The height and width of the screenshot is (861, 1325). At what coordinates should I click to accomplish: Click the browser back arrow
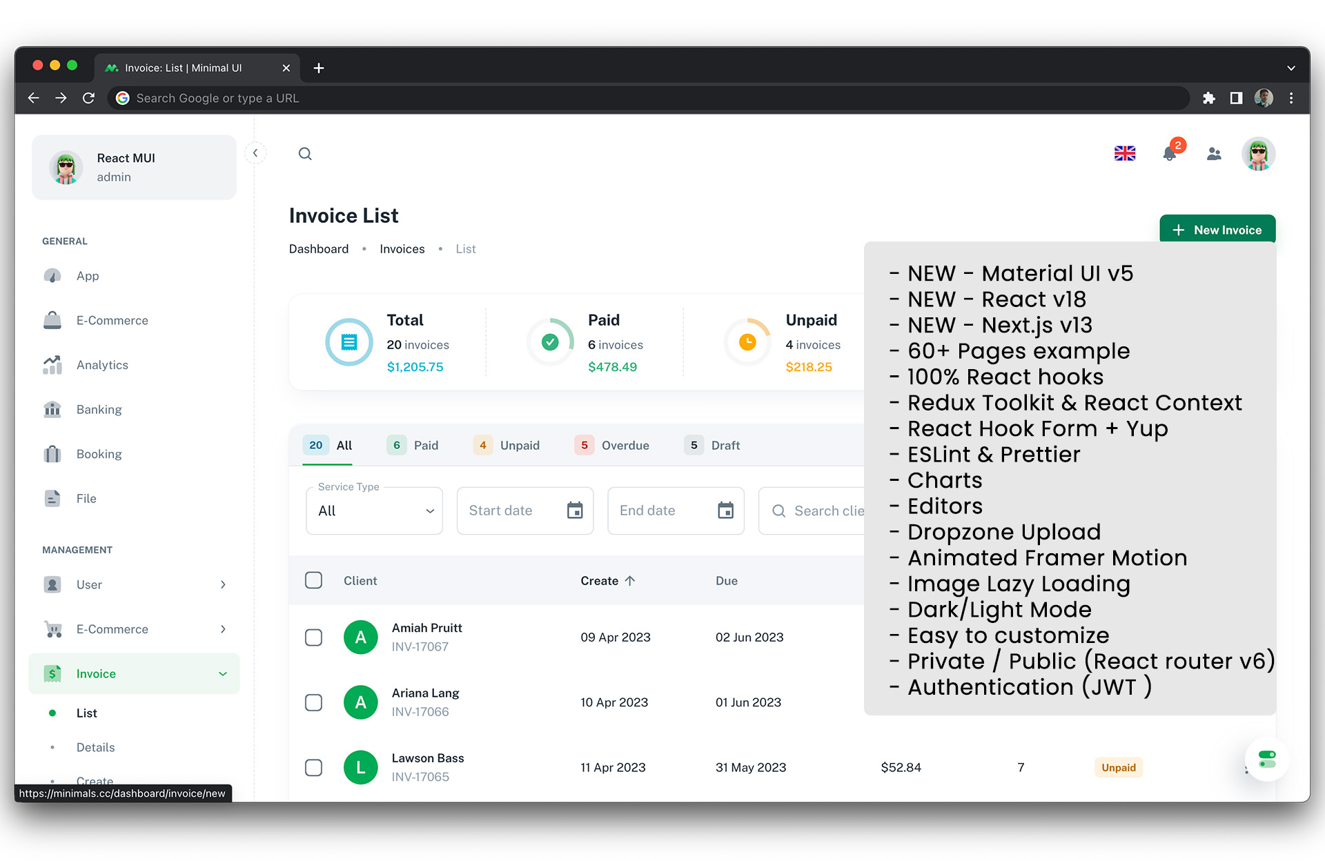[33, 98]
